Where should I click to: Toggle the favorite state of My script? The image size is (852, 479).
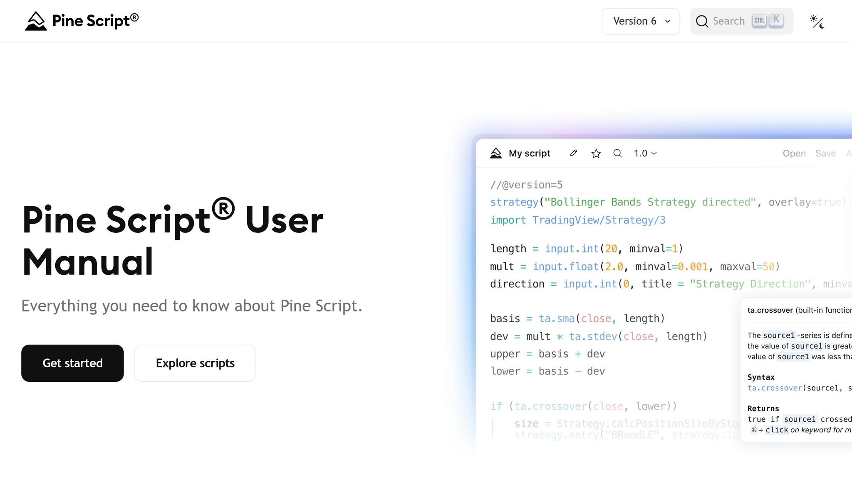tap(596, 153)
